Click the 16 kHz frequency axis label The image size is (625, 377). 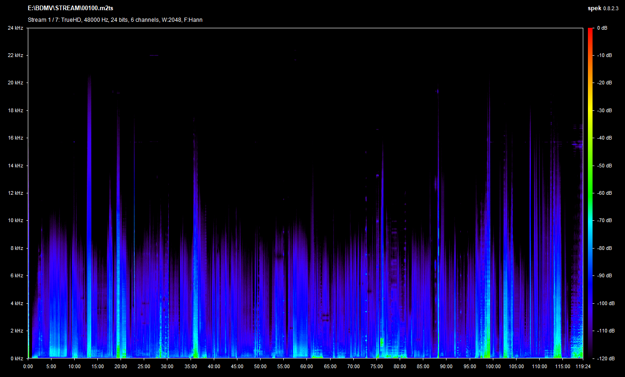point(15,138)
